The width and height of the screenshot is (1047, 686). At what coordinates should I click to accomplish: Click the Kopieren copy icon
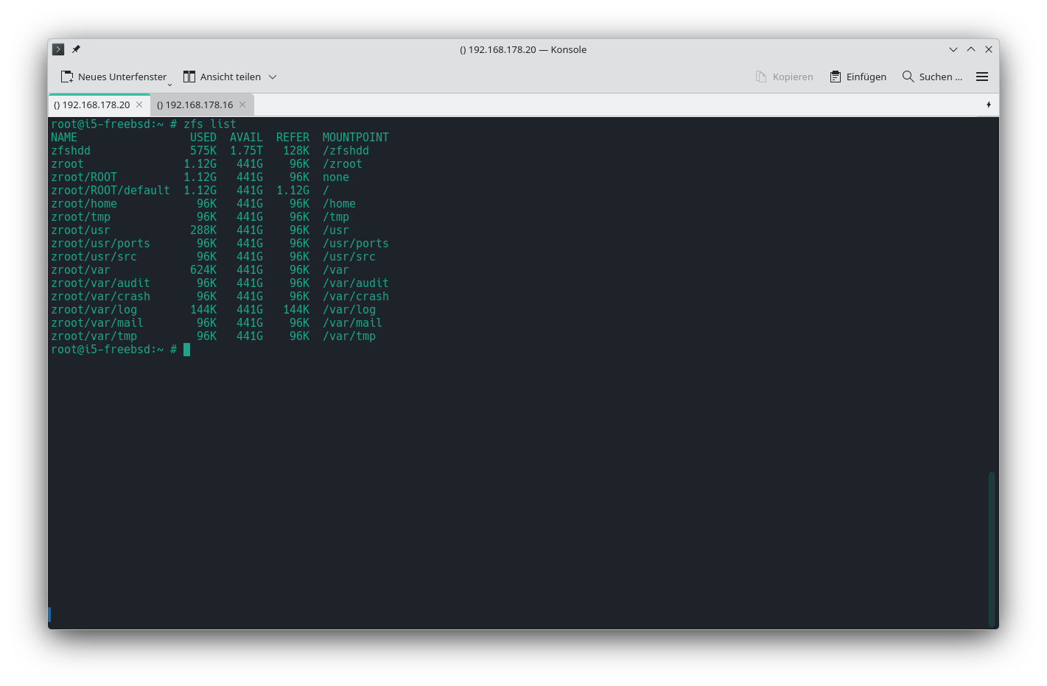[761, 77]
